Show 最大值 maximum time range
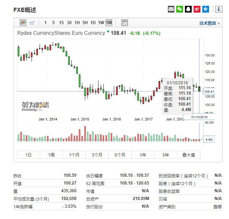This screenshot has width=229, height=219. (188, 155)
